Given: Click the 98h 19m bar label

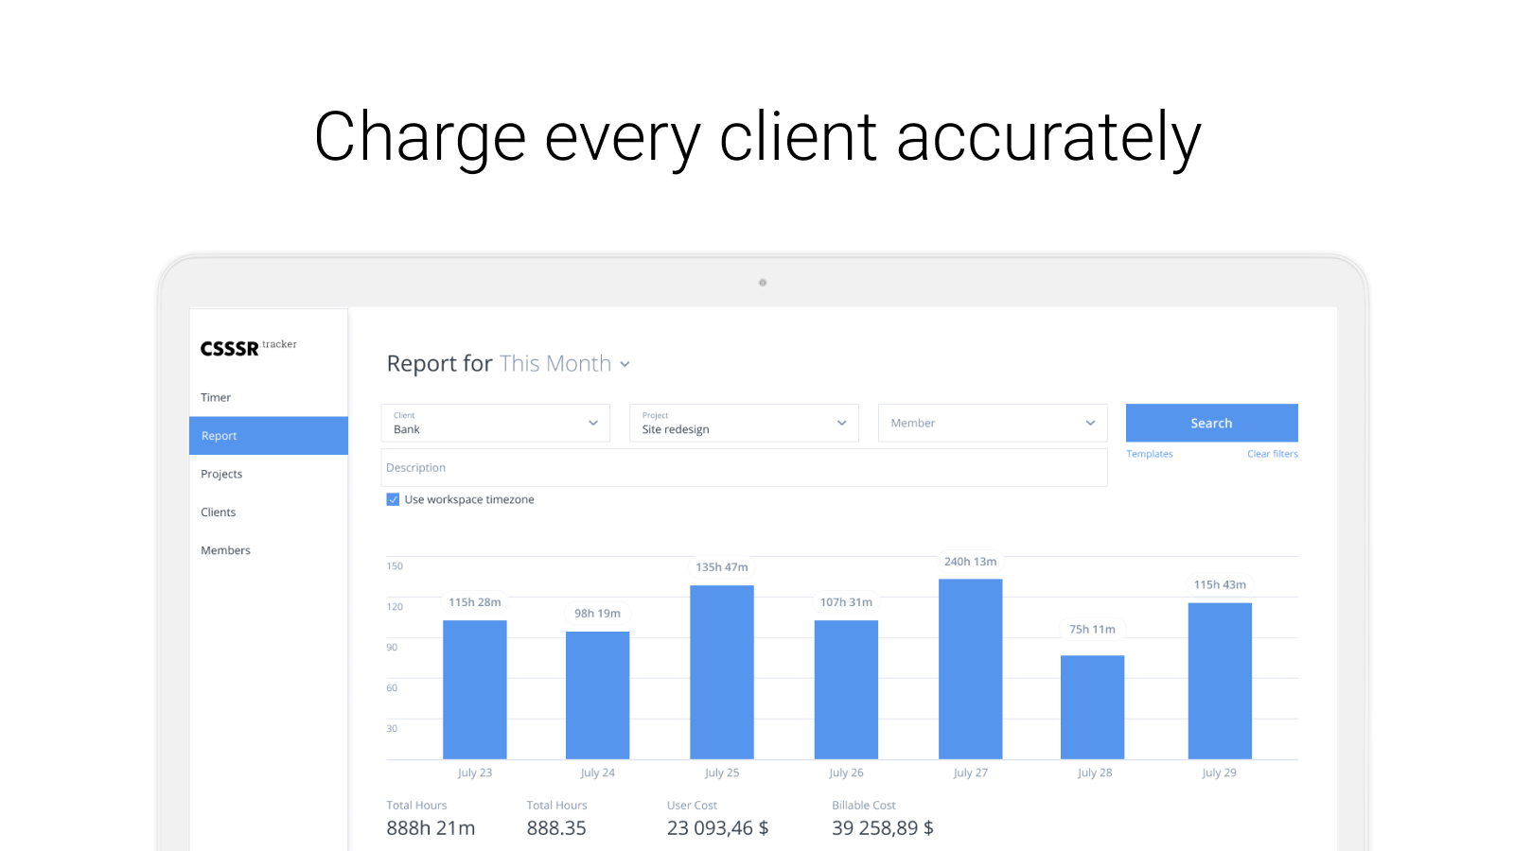Looking at the screenshot, I should [598, 614].
